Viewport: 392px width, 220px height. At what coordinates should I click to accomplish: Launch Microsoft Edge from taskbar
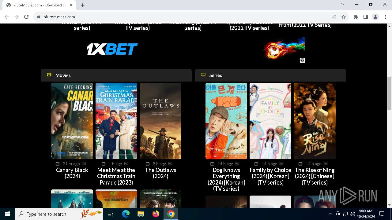click(126, 214)
